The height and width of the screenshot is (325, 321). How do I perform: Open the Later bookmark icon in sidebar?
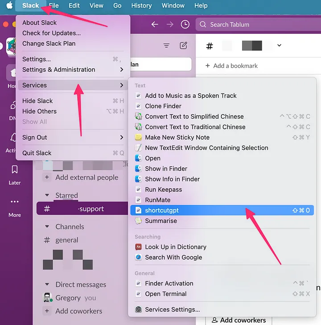15,169
